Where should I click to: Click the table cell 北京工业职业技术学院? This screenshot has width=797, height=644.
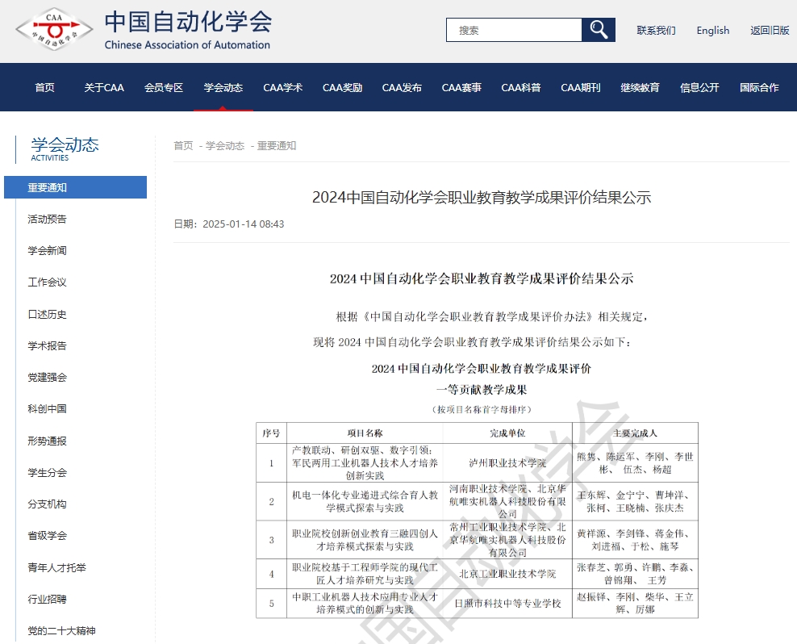point(507,574)
